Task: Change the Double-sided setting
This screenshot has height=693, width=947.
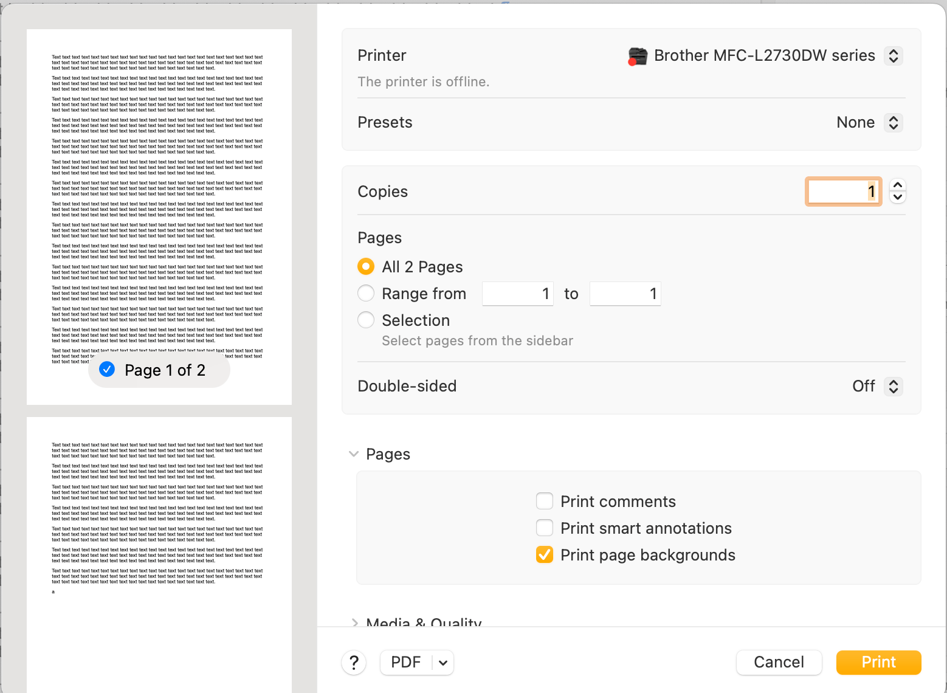Action: [893, 386]
